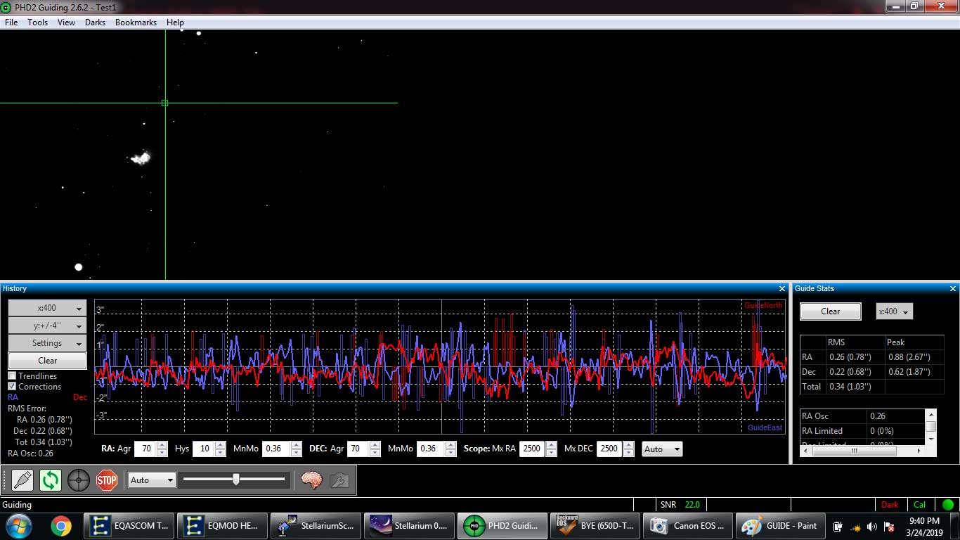Click the green Loop Exposures icon

pos(51,480)
